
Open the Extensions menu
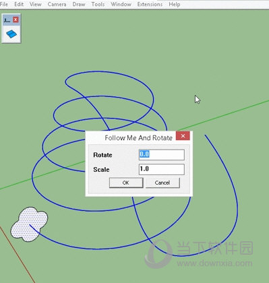pyautogui.click(x=150, y=4)
